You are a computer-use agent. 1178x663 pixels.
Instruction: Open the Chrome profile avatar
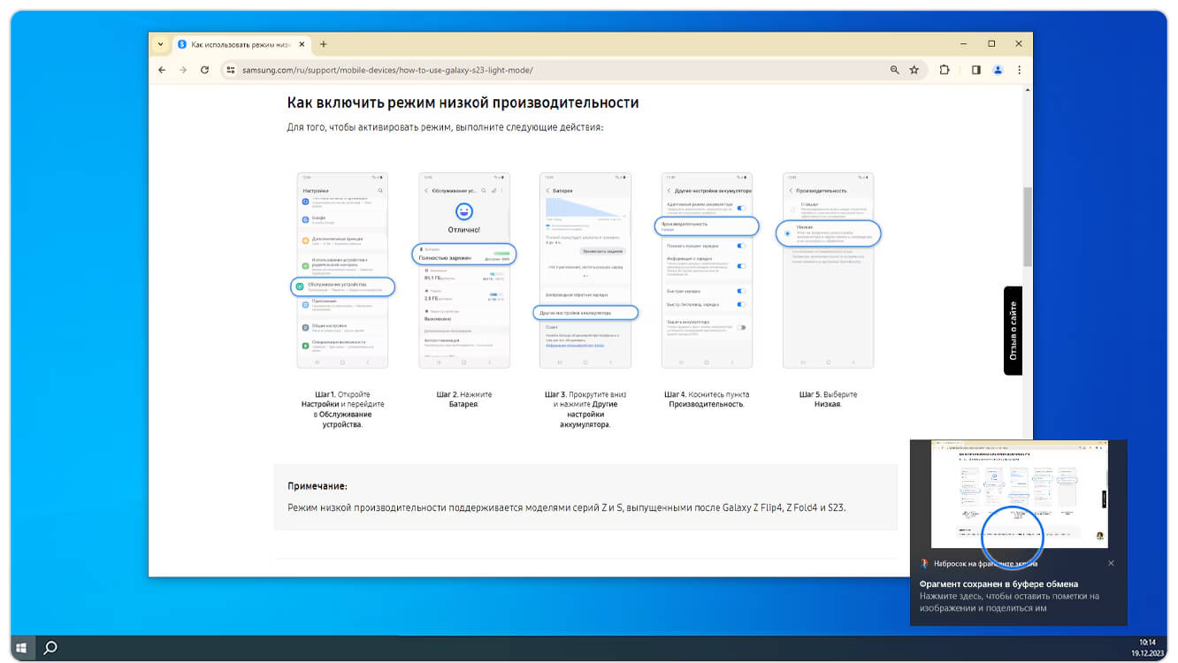point(998,70)
